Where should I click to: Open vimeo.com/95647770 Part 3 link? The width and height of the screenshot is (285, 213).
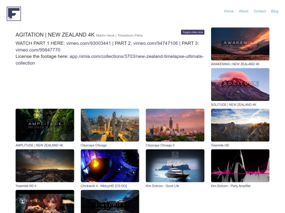pyautogui.click(x=38, y=50)
